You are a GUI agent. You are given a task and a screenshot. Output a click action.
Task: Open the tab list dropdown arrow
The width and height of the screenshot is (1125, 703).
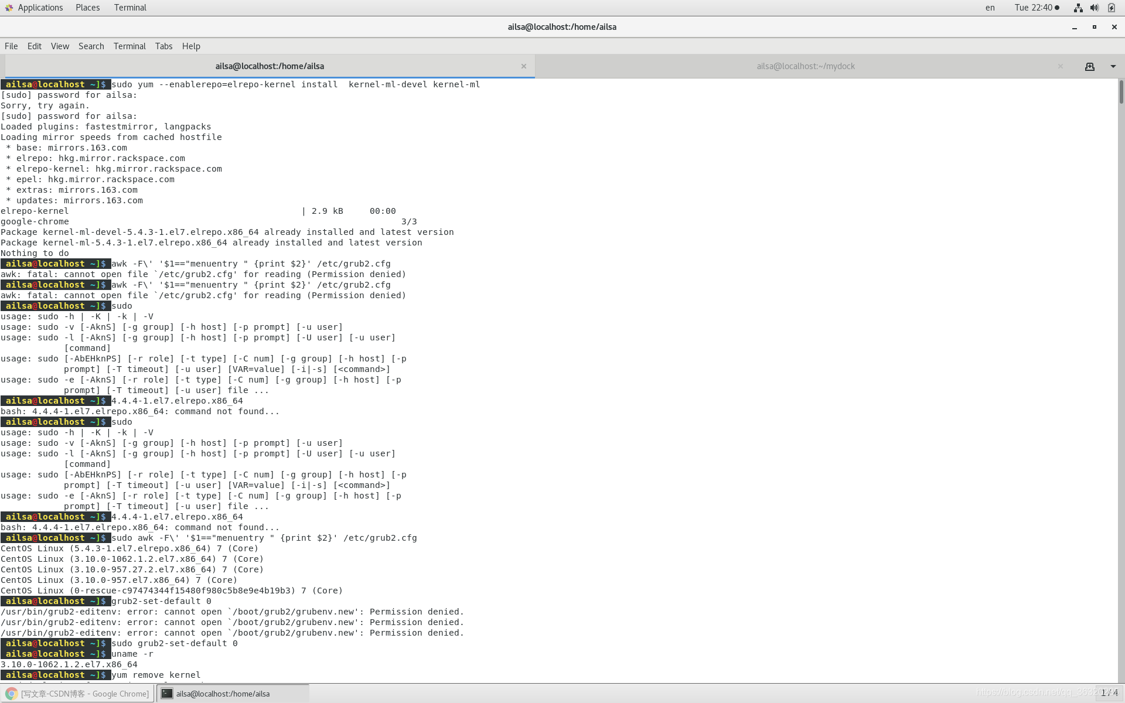(x=1113, y=67)
